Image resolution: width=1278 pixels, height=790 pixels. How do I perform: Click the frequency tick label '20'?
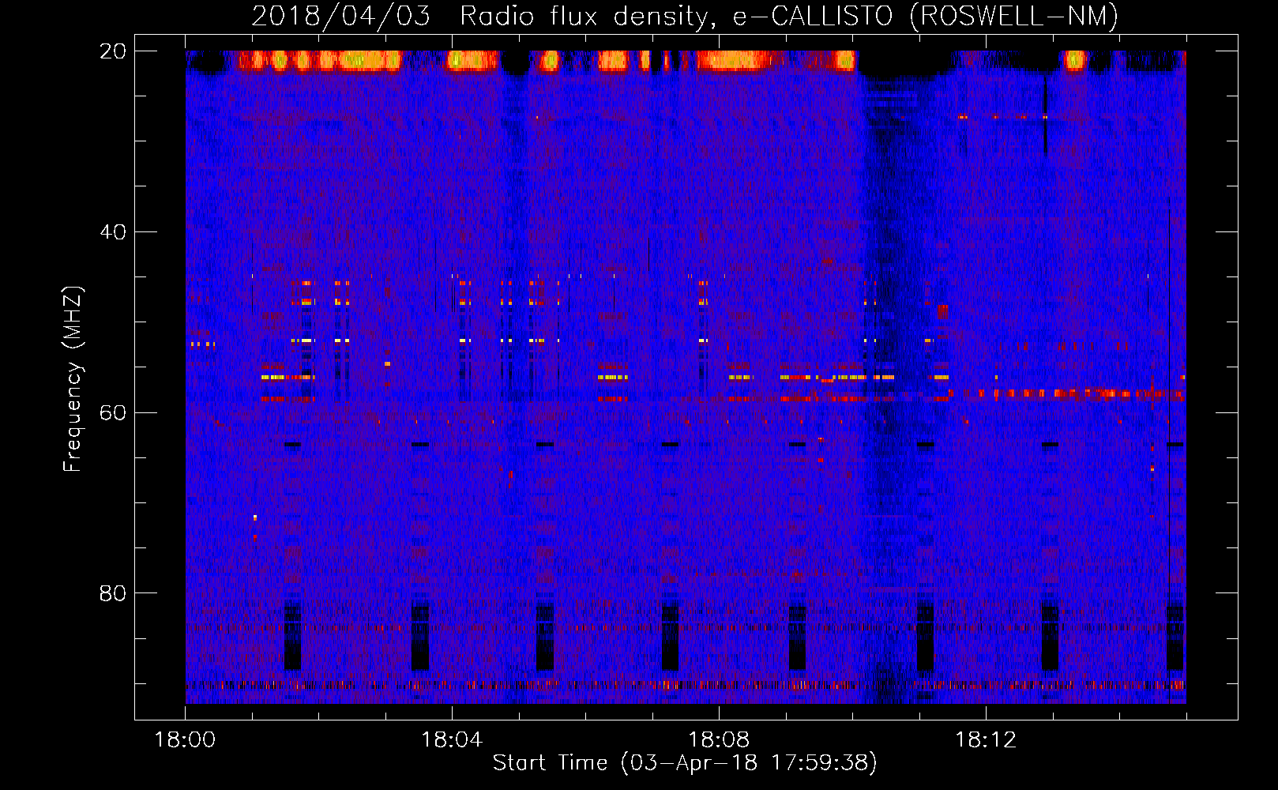click(x=112, y=51)
